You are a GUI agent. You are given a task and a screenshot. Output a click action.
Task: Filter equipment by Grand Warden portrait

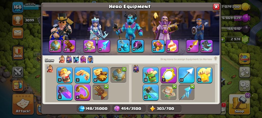(x=83, y=59)
